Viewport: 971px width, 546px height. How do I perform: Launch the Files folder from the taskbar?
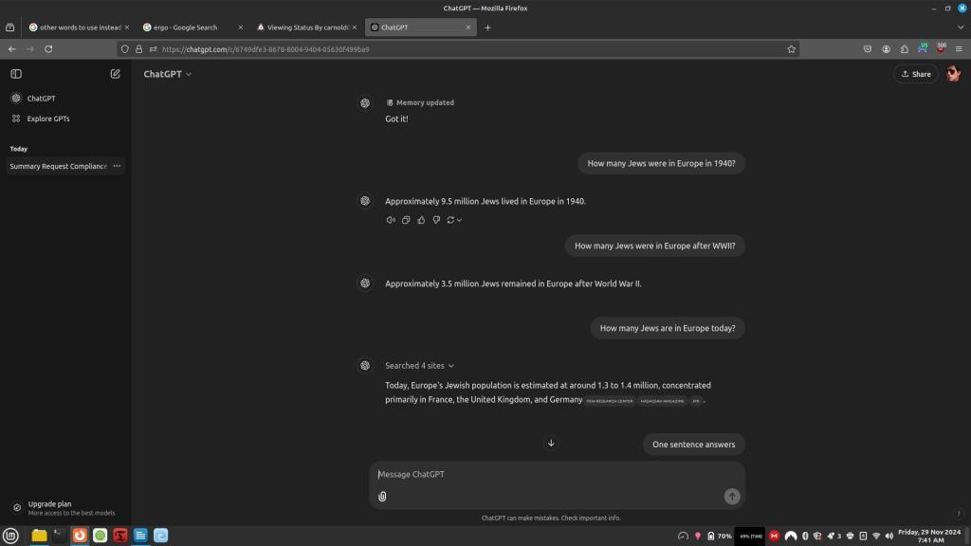click(x=39, y=537)
